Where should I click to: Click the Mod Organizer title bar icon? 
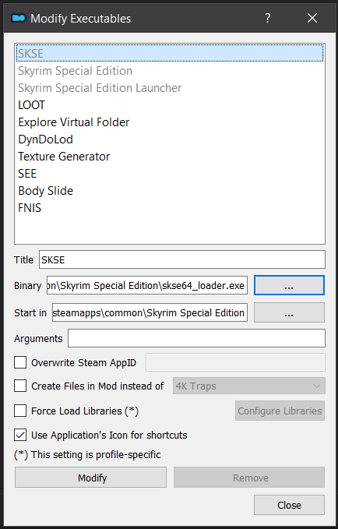[19, 18]
